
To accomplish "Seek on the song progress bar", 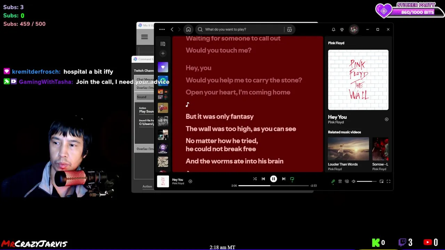I will (x=274, y=186).
